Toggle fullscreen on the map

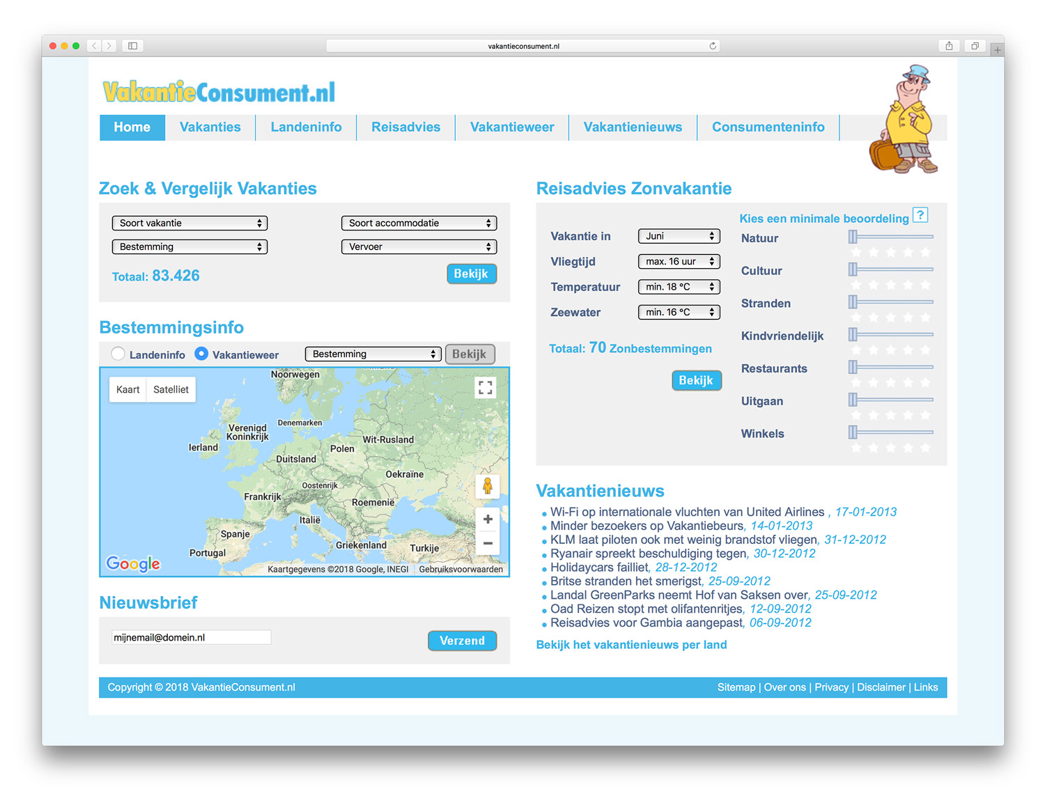point(486,387)
